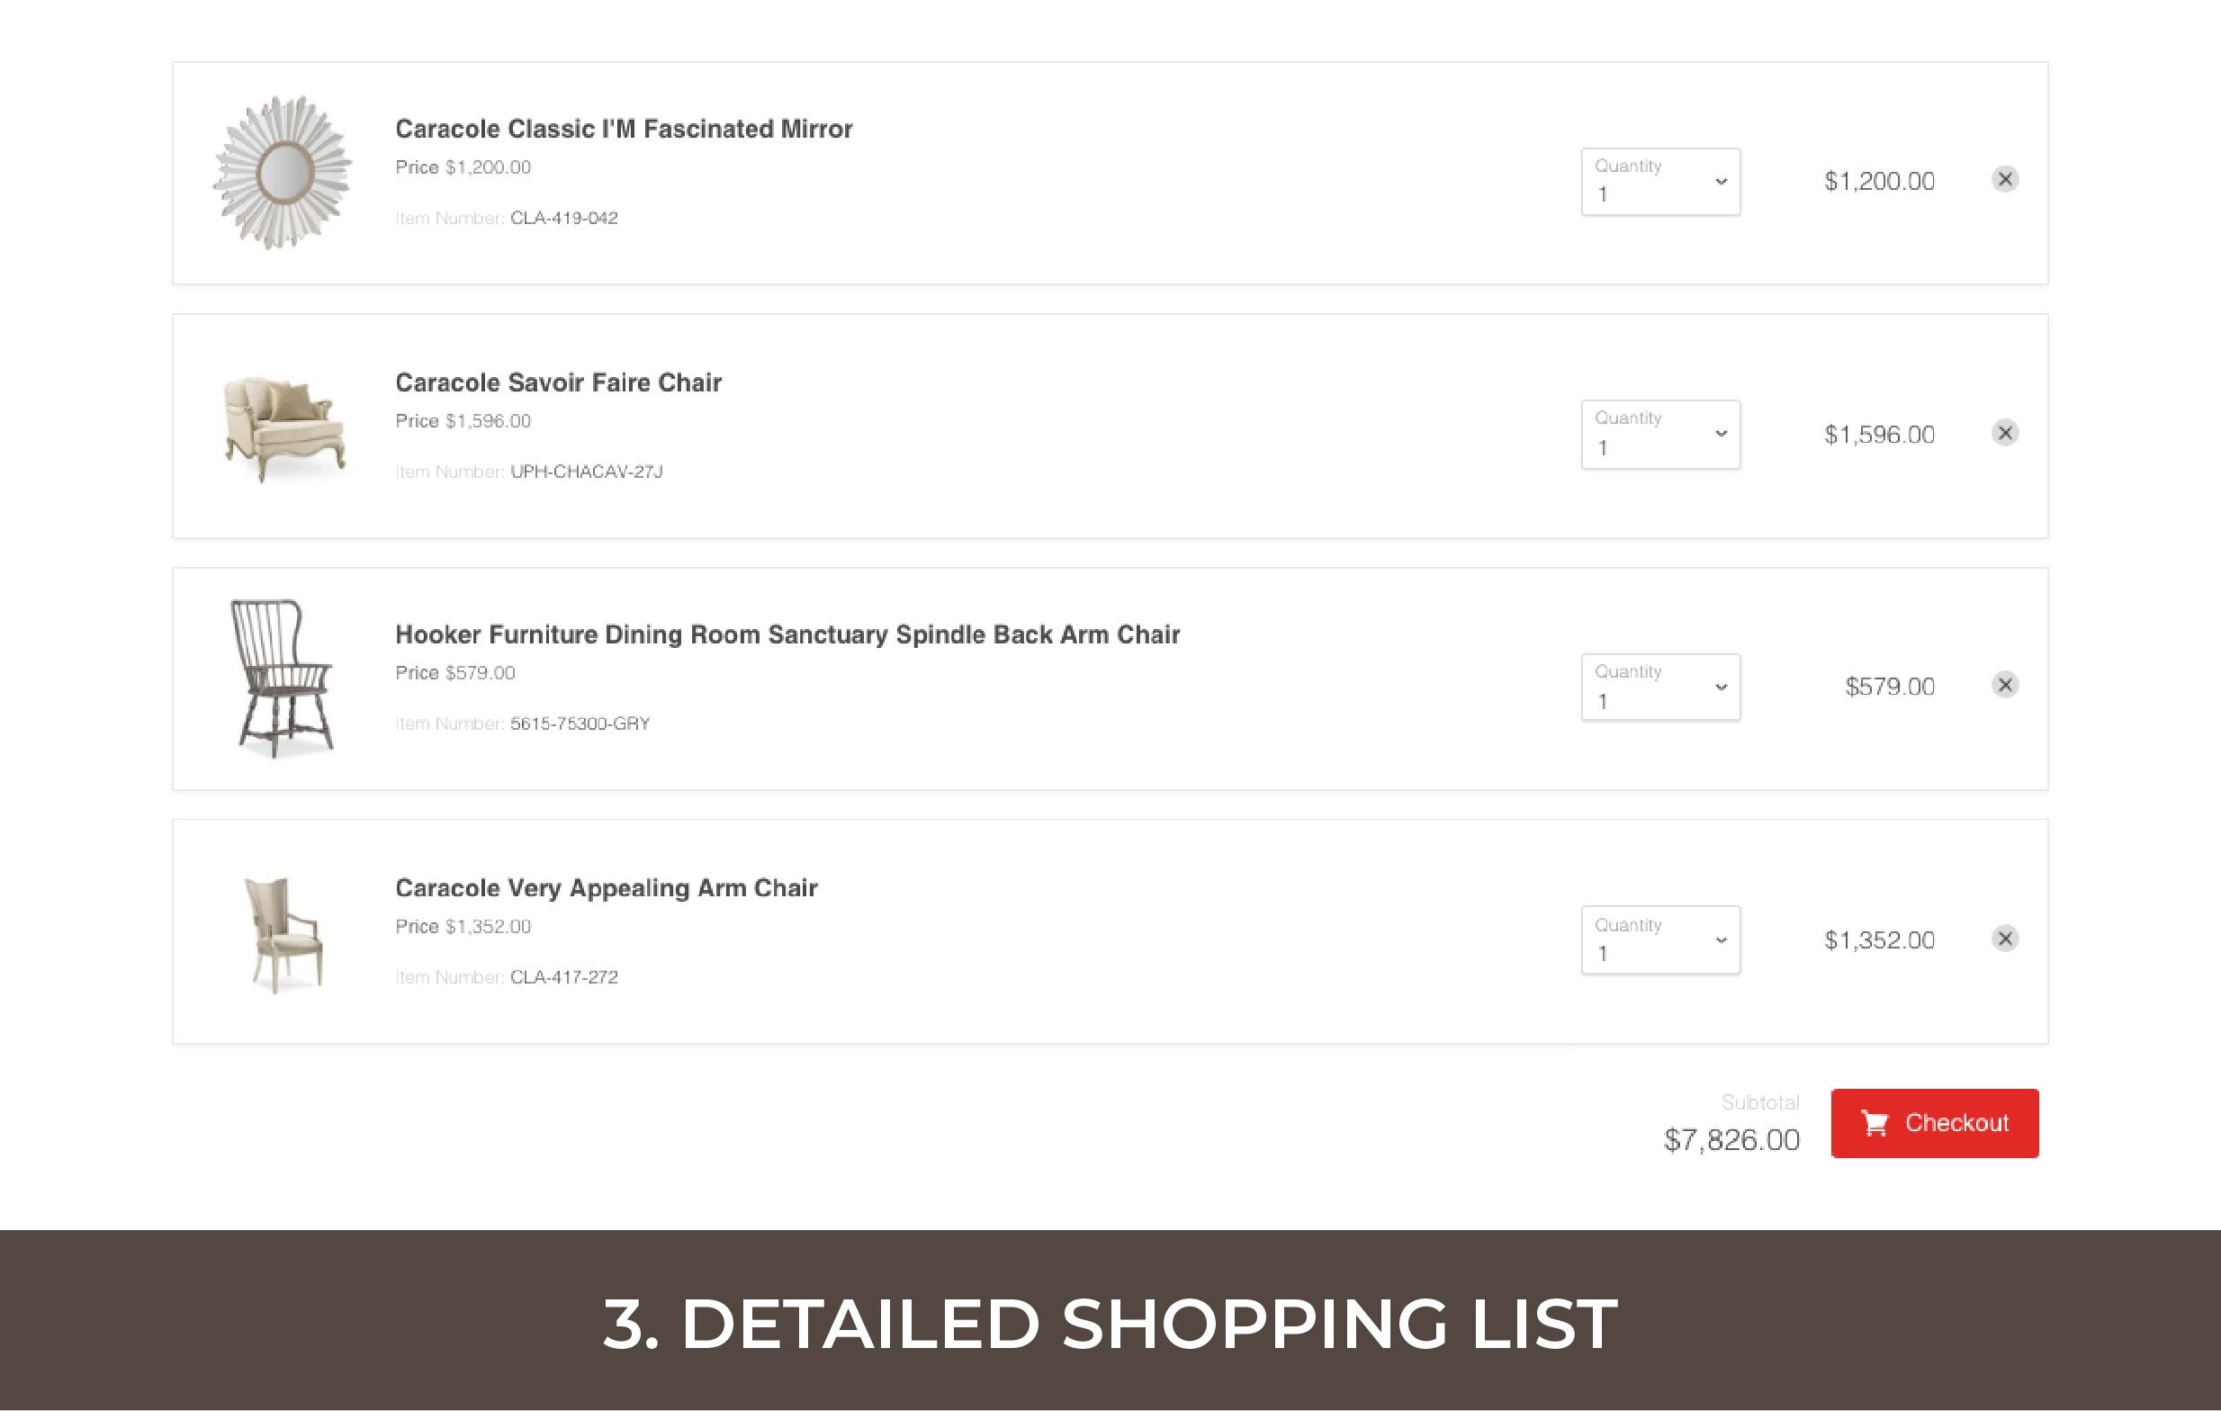The image size is (2221, 1411).
Task: Expand quantity selector for Savoir Faire Chair
Action: (1660, 435)
